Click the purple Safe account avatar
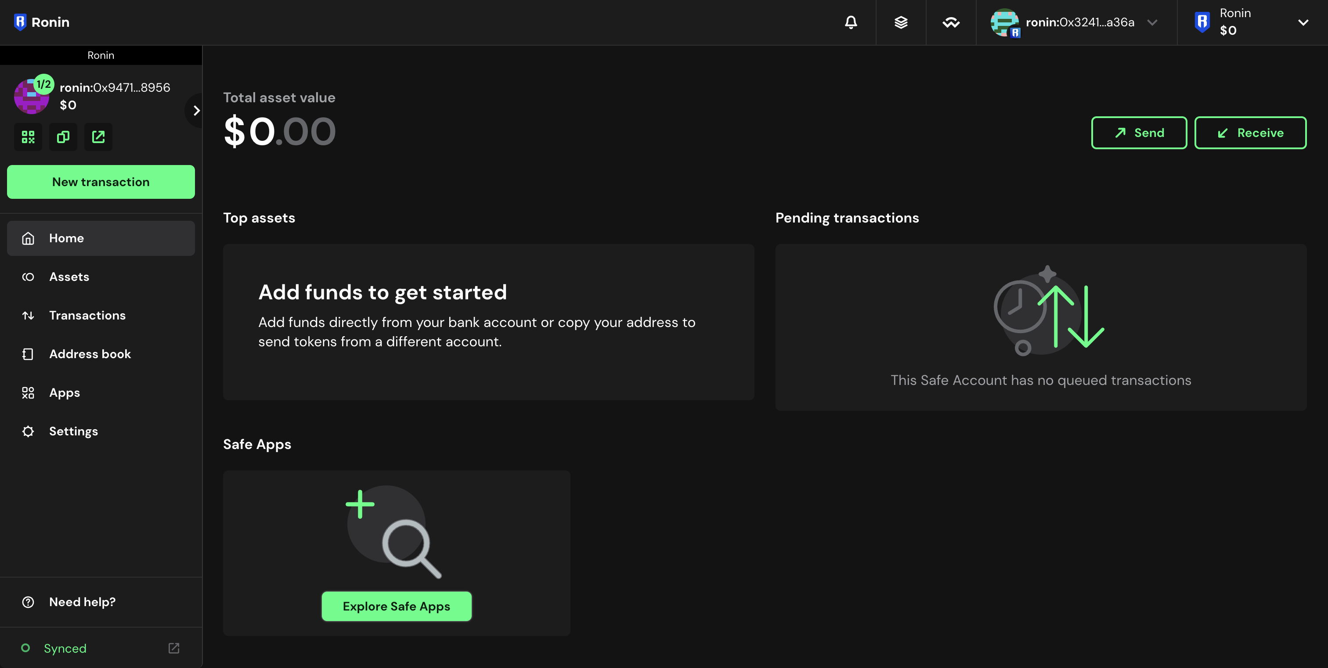Screen dimensions: 1328x668 pyautogui.click(x=31, y=97)
